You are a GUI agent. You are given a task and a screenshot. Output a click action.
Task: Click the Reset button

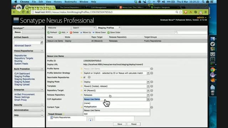click(134, 124)
